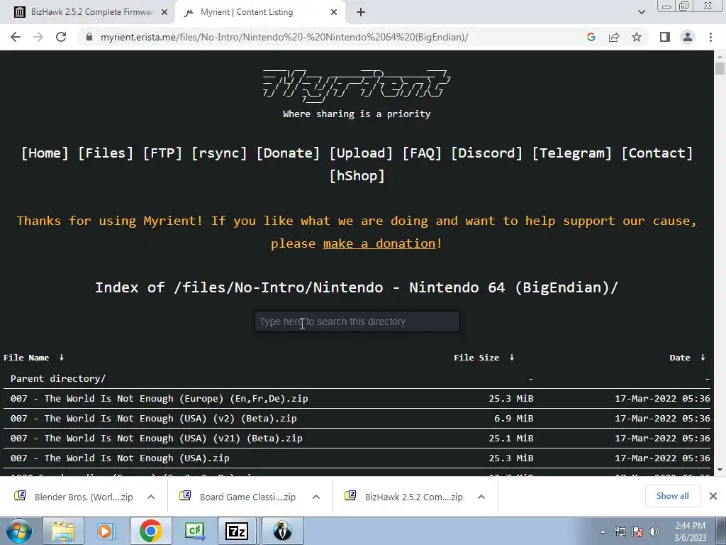This screenshot has height=545, width=726.
Task: Expand options for Blender Bros. download
Action: click(x=151, y=497)
